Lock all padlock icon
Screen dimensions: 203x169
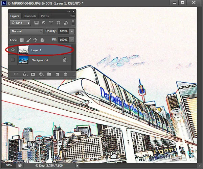pyautogui.click(x=42, y=40)
